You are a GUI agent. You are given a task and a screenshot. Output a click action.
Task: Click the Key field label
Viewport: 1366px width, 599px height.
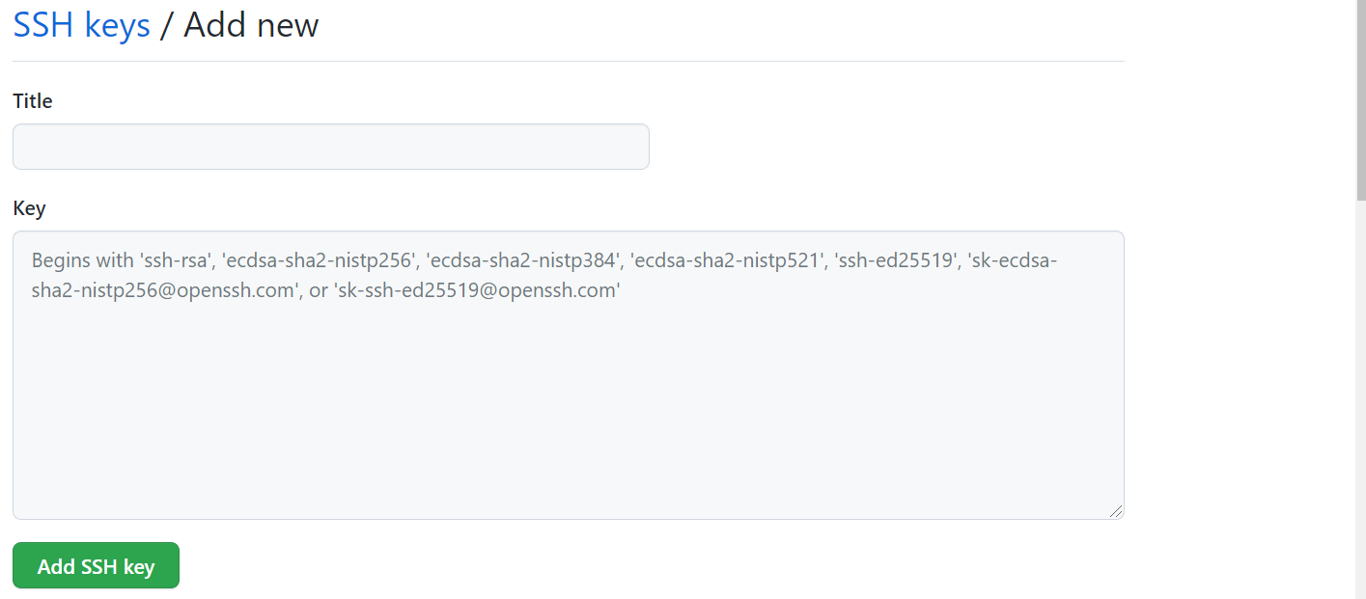(x=29, y=207)
